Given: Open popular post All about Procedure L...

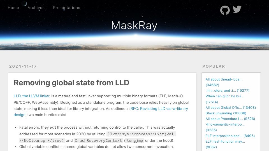Looking at the screenshot, I should 230,119.
